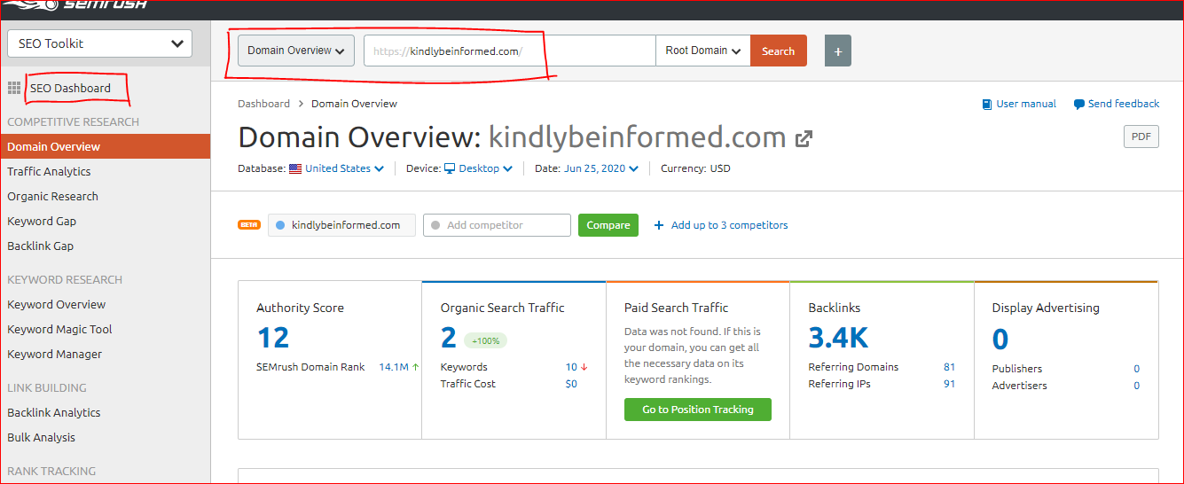This screenshot has height=484, width=1184.
Task: Change the United States database dropdown
Action: tap(344, 168)
